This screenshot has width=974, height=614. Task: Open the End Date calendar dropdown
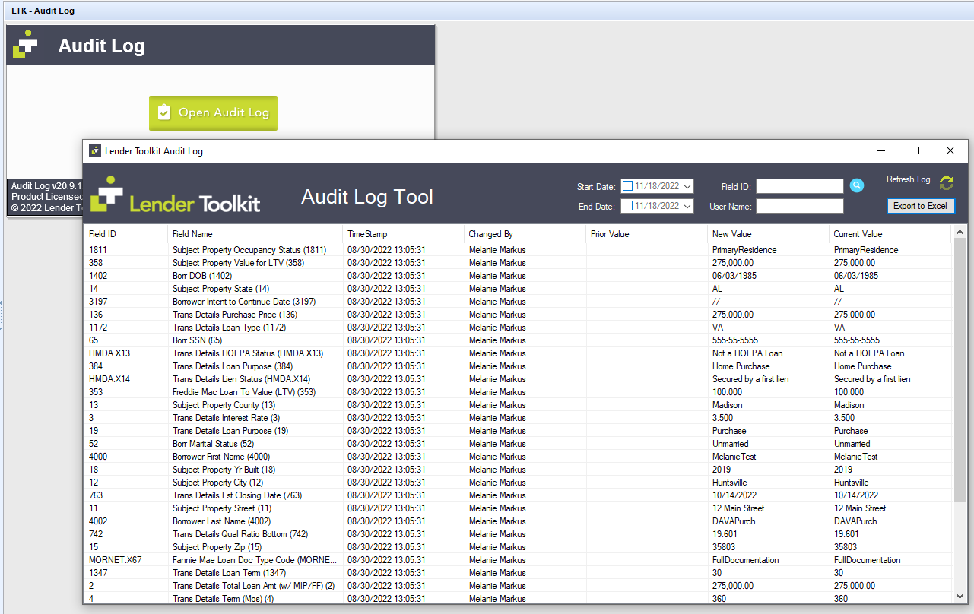pyautogui.click(x=687, y=206)
